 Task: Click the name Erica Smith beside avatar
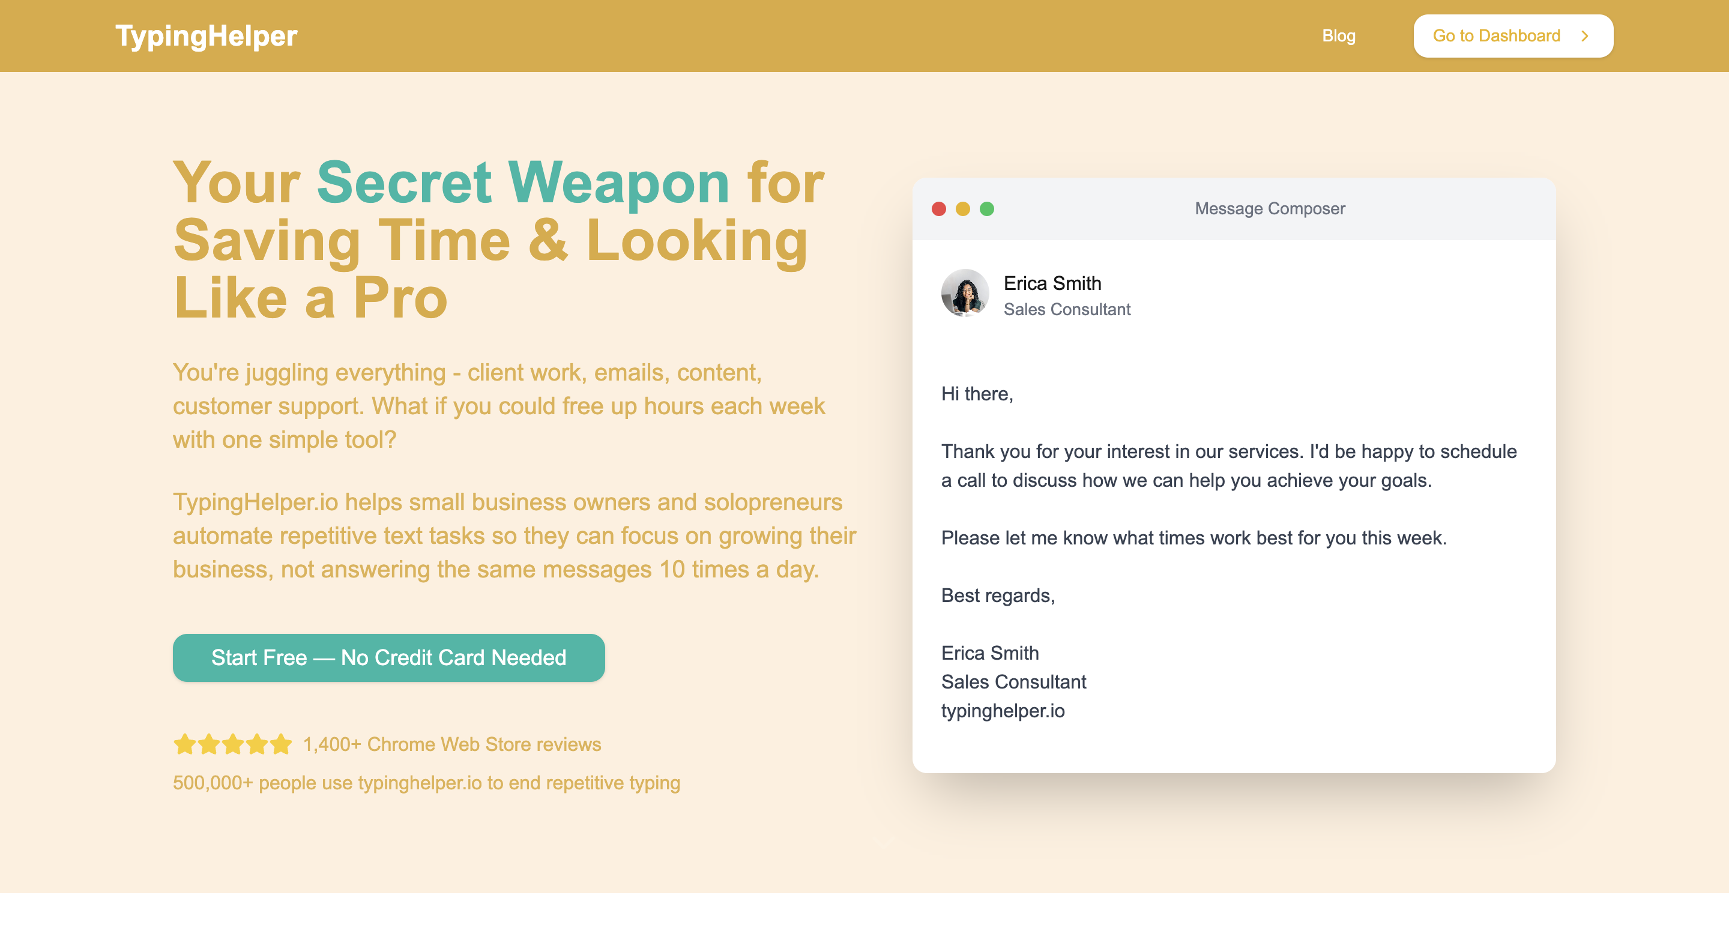tap(1052, 283)
